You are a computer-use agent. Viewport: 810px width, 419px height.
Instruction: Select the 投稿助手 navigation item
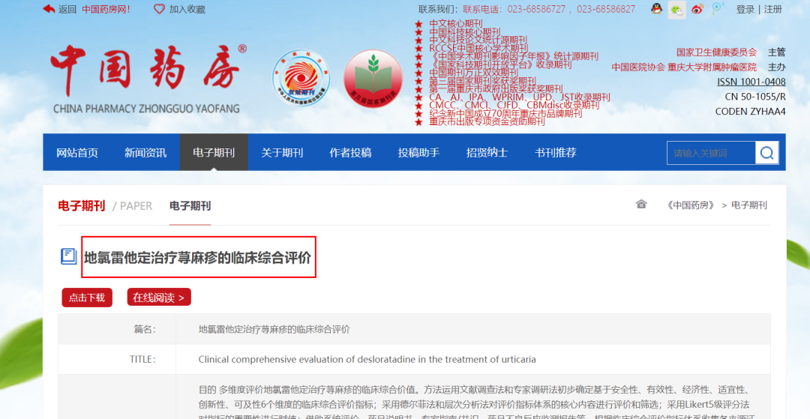click(x=418, y=153)
